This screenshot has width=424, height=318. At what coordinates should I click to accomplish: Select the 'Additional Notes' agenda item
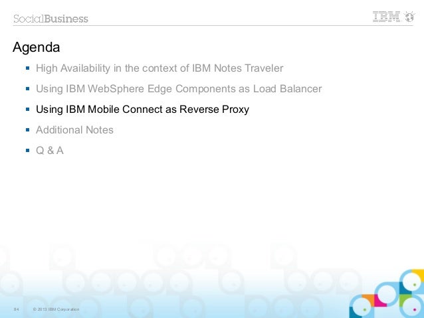coord(74,130)
